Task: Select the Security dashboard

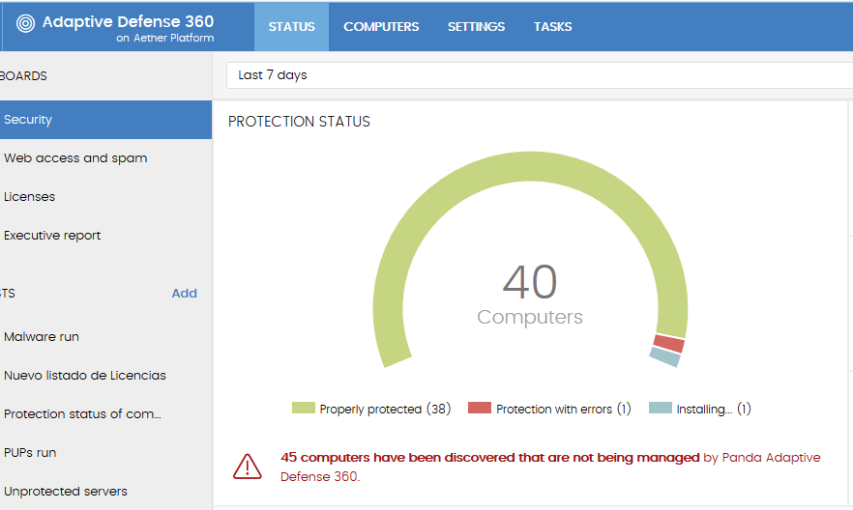Action: pyautogui.click(x=105, y=120)
